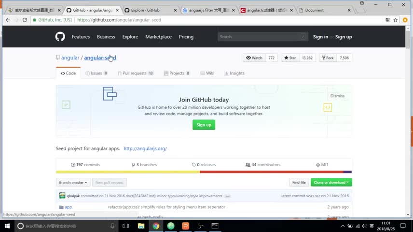
Task: Click the header Sign up link
Action: [344, 37]
